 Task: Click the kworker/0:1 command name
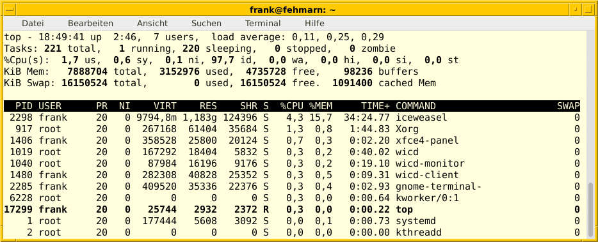(427, 198)
